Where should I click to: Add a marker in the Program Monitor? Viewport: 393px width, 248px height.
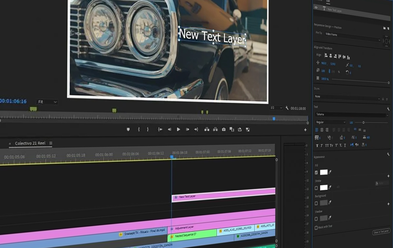pos(128,129)
